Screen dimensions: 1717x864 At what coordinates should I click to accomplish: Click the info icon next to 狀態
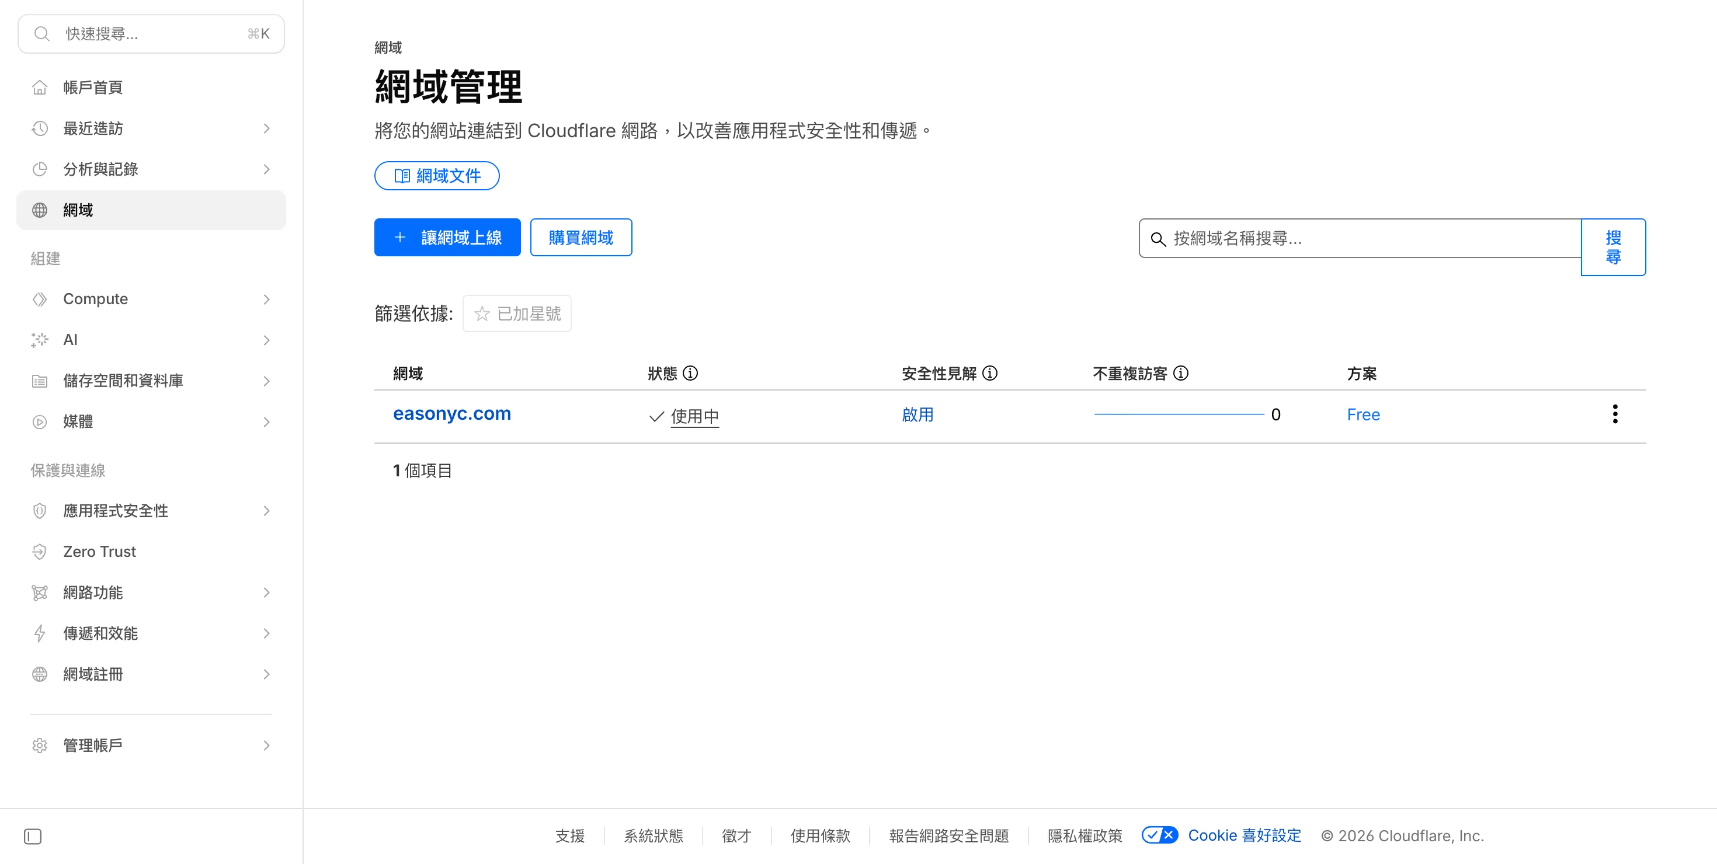click(690, 373)
